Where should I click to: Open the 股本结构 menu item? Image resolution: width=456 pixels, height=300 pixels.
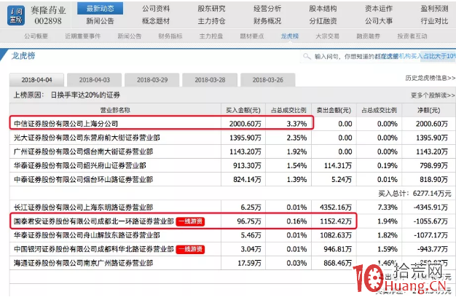point(323,9)
